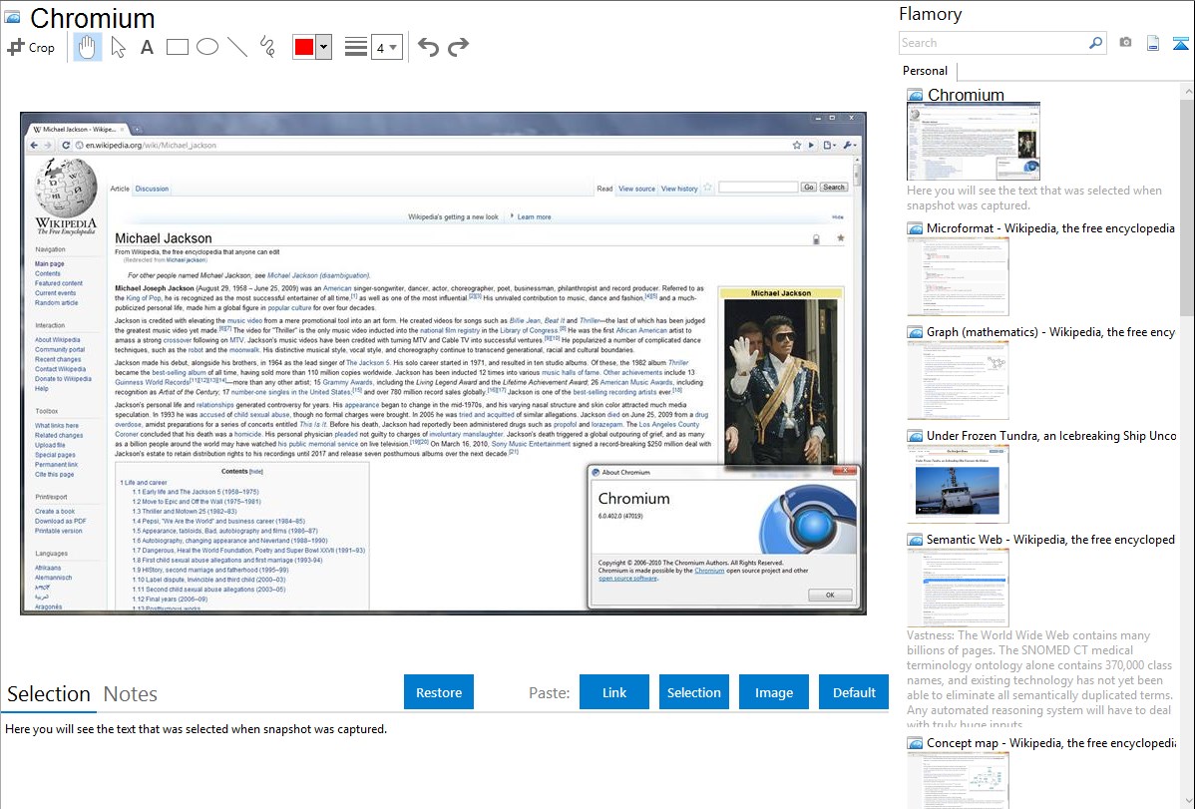Open the line width 4 dropdown
The image size is (1195, 809).
[x=386, y=47]
